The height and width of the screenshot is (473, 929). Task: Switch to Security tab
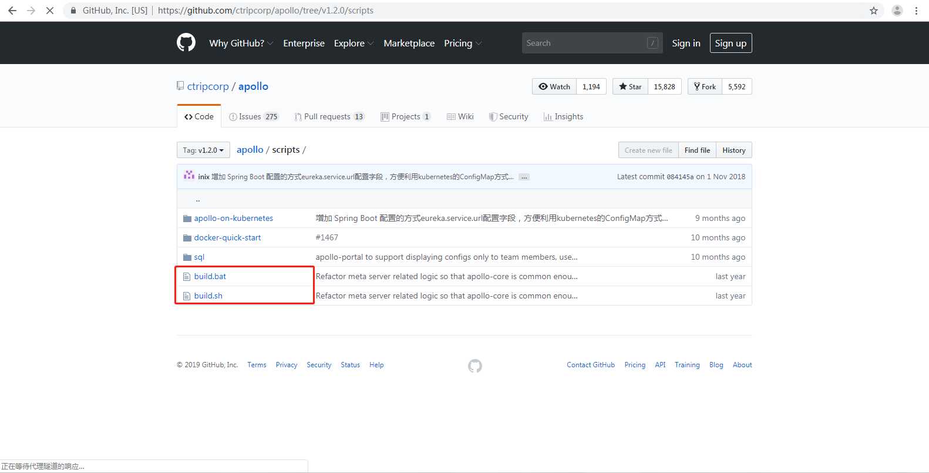click(509, 116)
